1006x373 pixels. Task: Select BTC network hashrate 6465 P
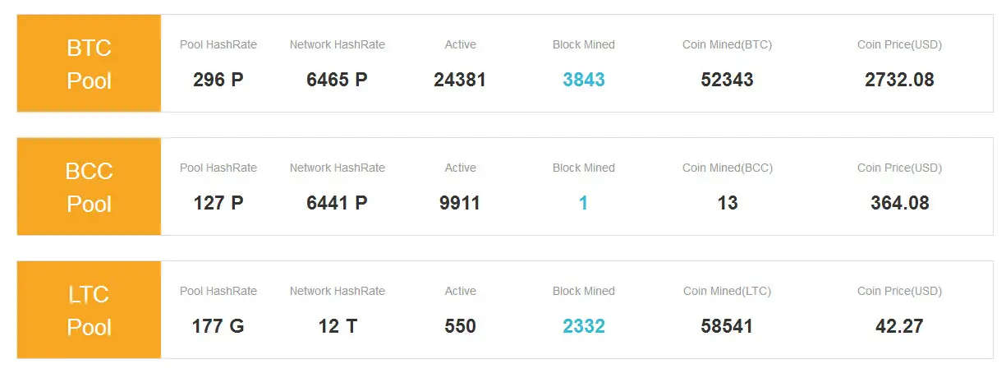337,80
